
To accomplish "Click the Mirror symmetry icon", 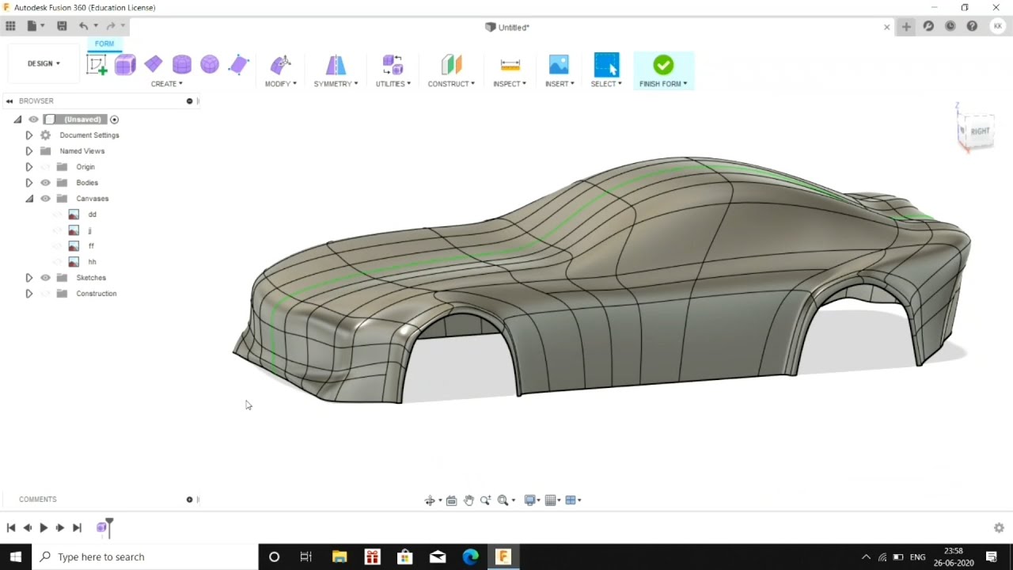I will coord(336,65).
